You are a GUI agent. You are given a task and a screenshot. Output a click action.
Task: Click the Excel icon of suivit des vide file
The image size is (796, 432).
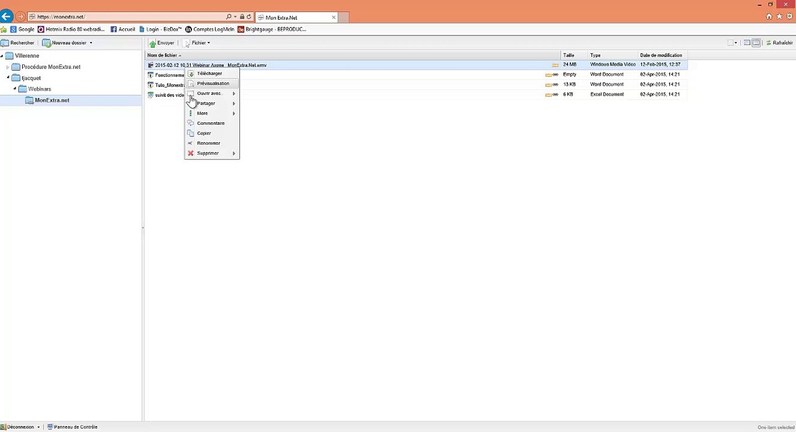(151, 95)
